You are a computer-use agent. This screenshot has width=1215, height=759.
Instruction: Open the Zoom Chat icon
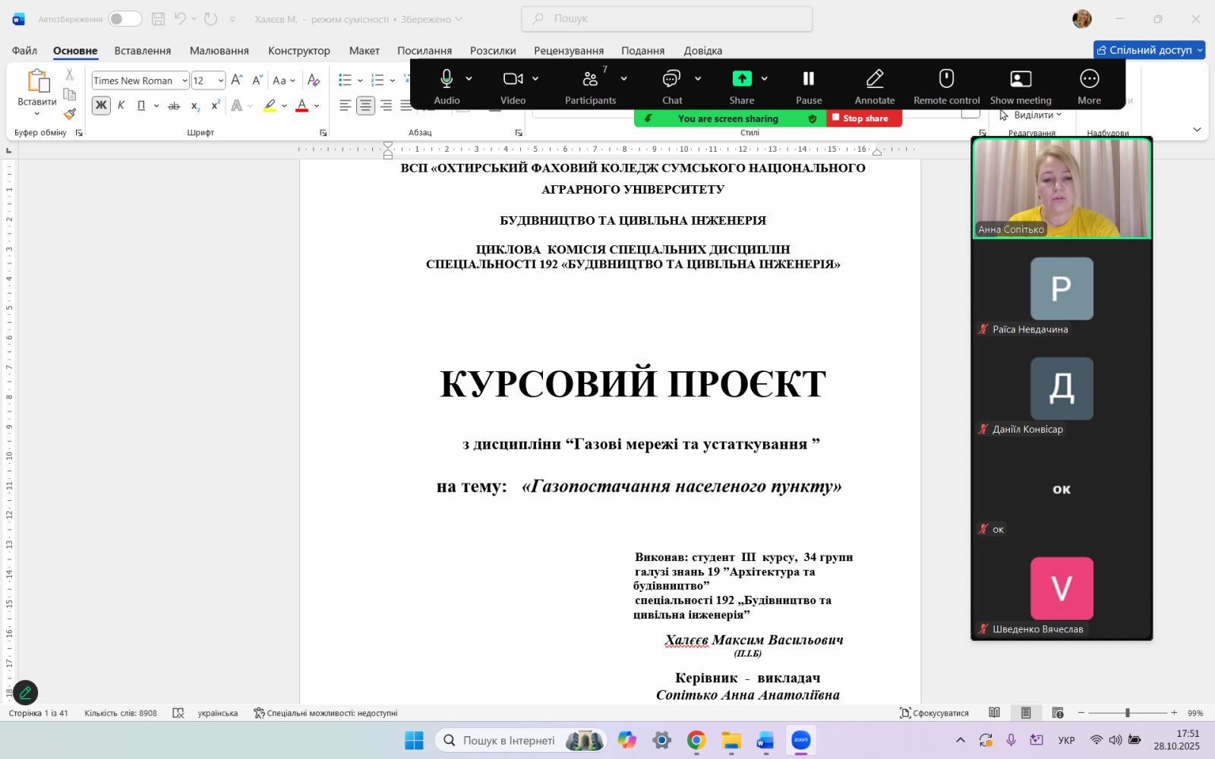click(671, 87)
